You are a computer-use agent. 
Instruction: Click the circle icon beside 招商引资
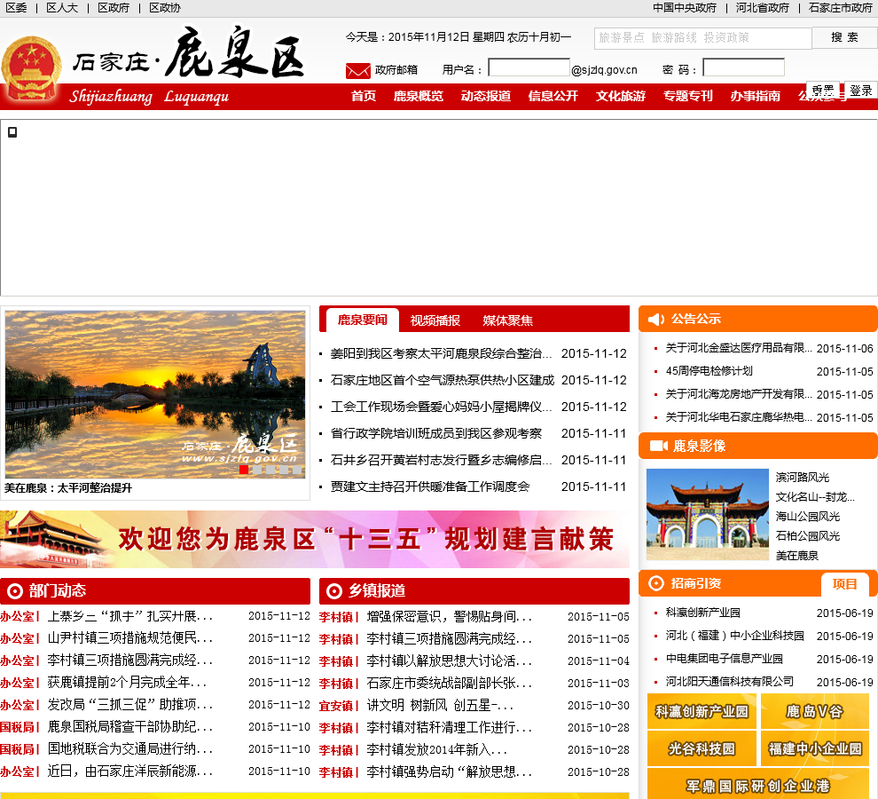tap(655, 583)
